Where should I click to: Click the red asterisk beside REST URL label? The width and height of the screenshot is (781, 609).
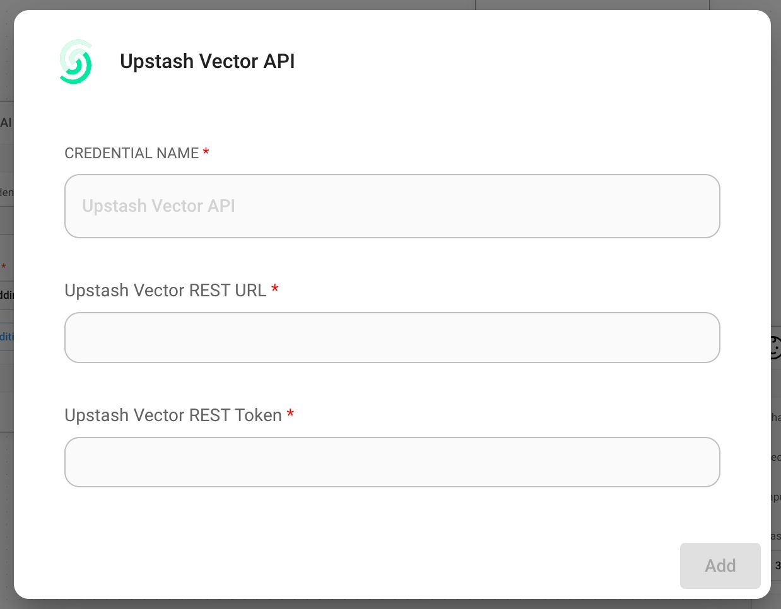pyautogui.click(x=275, y=289)
